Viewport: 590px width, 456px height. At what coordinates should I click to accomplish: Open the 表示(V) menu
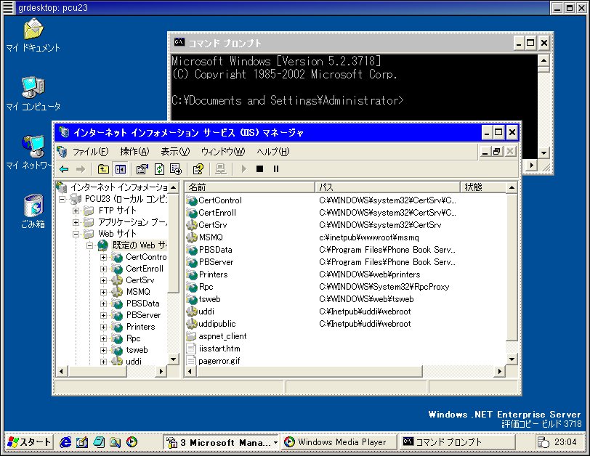(x=175, y=152)
